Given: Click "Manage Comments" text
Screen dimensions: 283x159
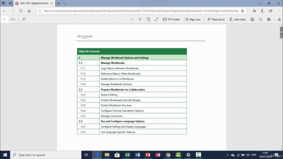Looking at the screenshot, I should pyautogui.click(x=111, y=116).
